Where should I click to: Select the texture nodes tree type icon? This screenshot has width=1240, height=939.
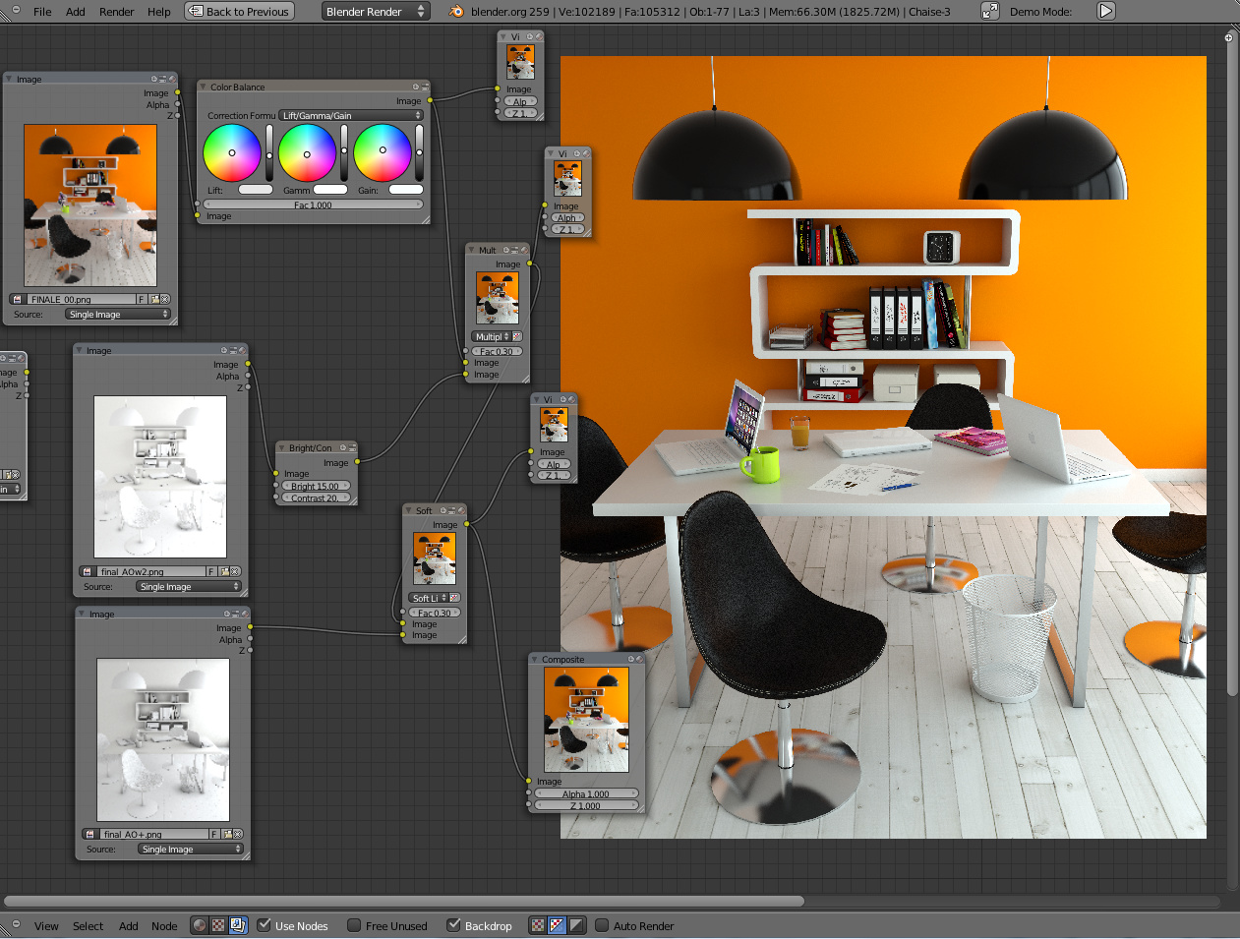[x=218, y=925]
